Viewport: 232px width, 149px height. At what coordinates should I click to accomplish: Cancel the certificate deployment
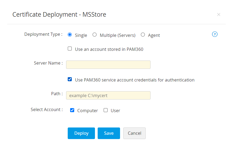(x=134, y=133)
